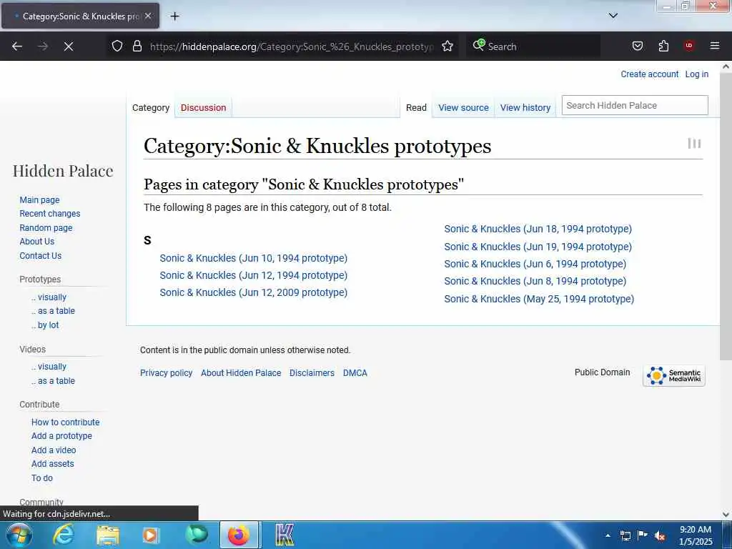Open Sonic & Knuckles May 25, 1994 prototype
Image resolution: width=732 pixels, height=549 pixels.
539,299
